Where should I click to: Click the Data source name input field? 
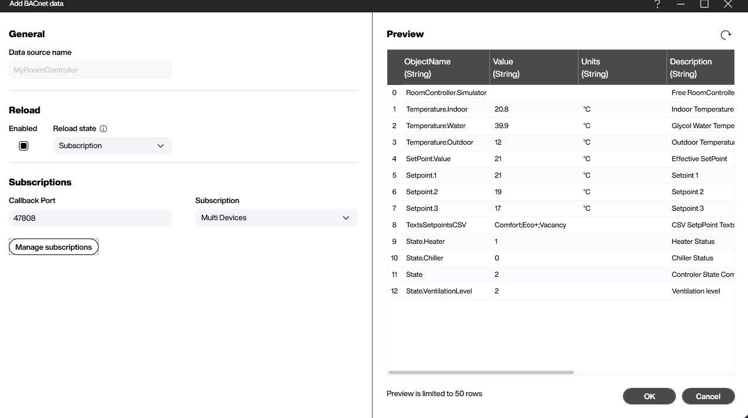[x=90, y=70]
